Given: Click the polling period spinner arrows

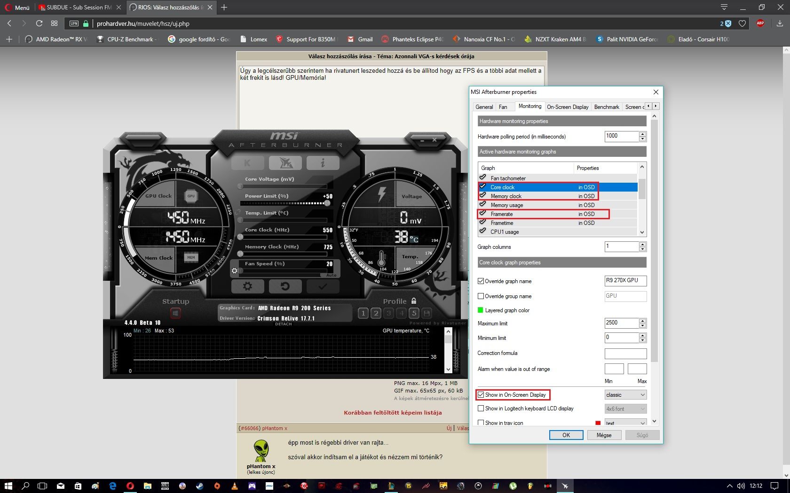Looking at the screenshot, I should coord(643,136).
